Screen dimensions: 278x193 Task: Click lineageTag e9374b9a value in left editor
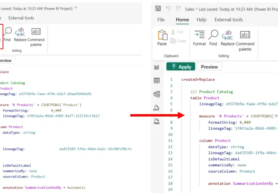click(x=55, y=94)
